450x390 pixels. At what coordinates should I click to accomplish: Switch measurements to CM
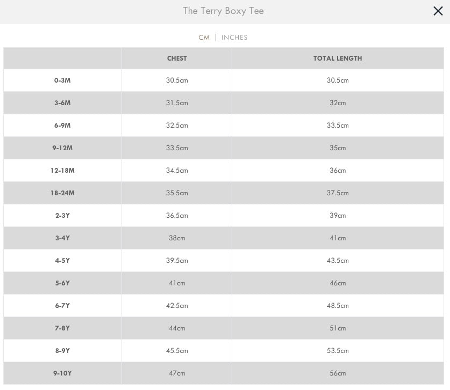[x=204, y=38]
